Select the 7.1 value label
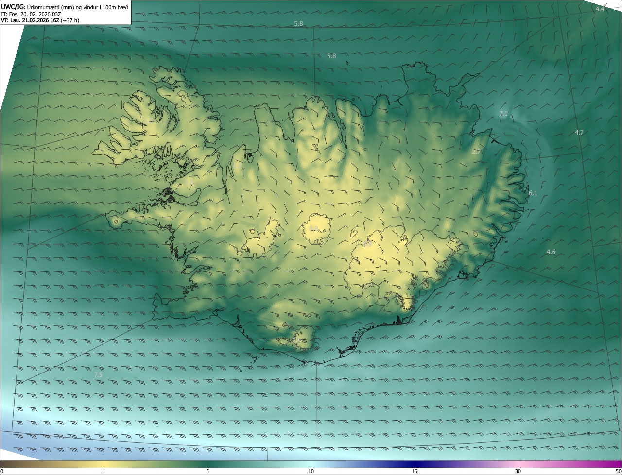Image resolution: width=622 pixels, height=475 pixels. 503,113
